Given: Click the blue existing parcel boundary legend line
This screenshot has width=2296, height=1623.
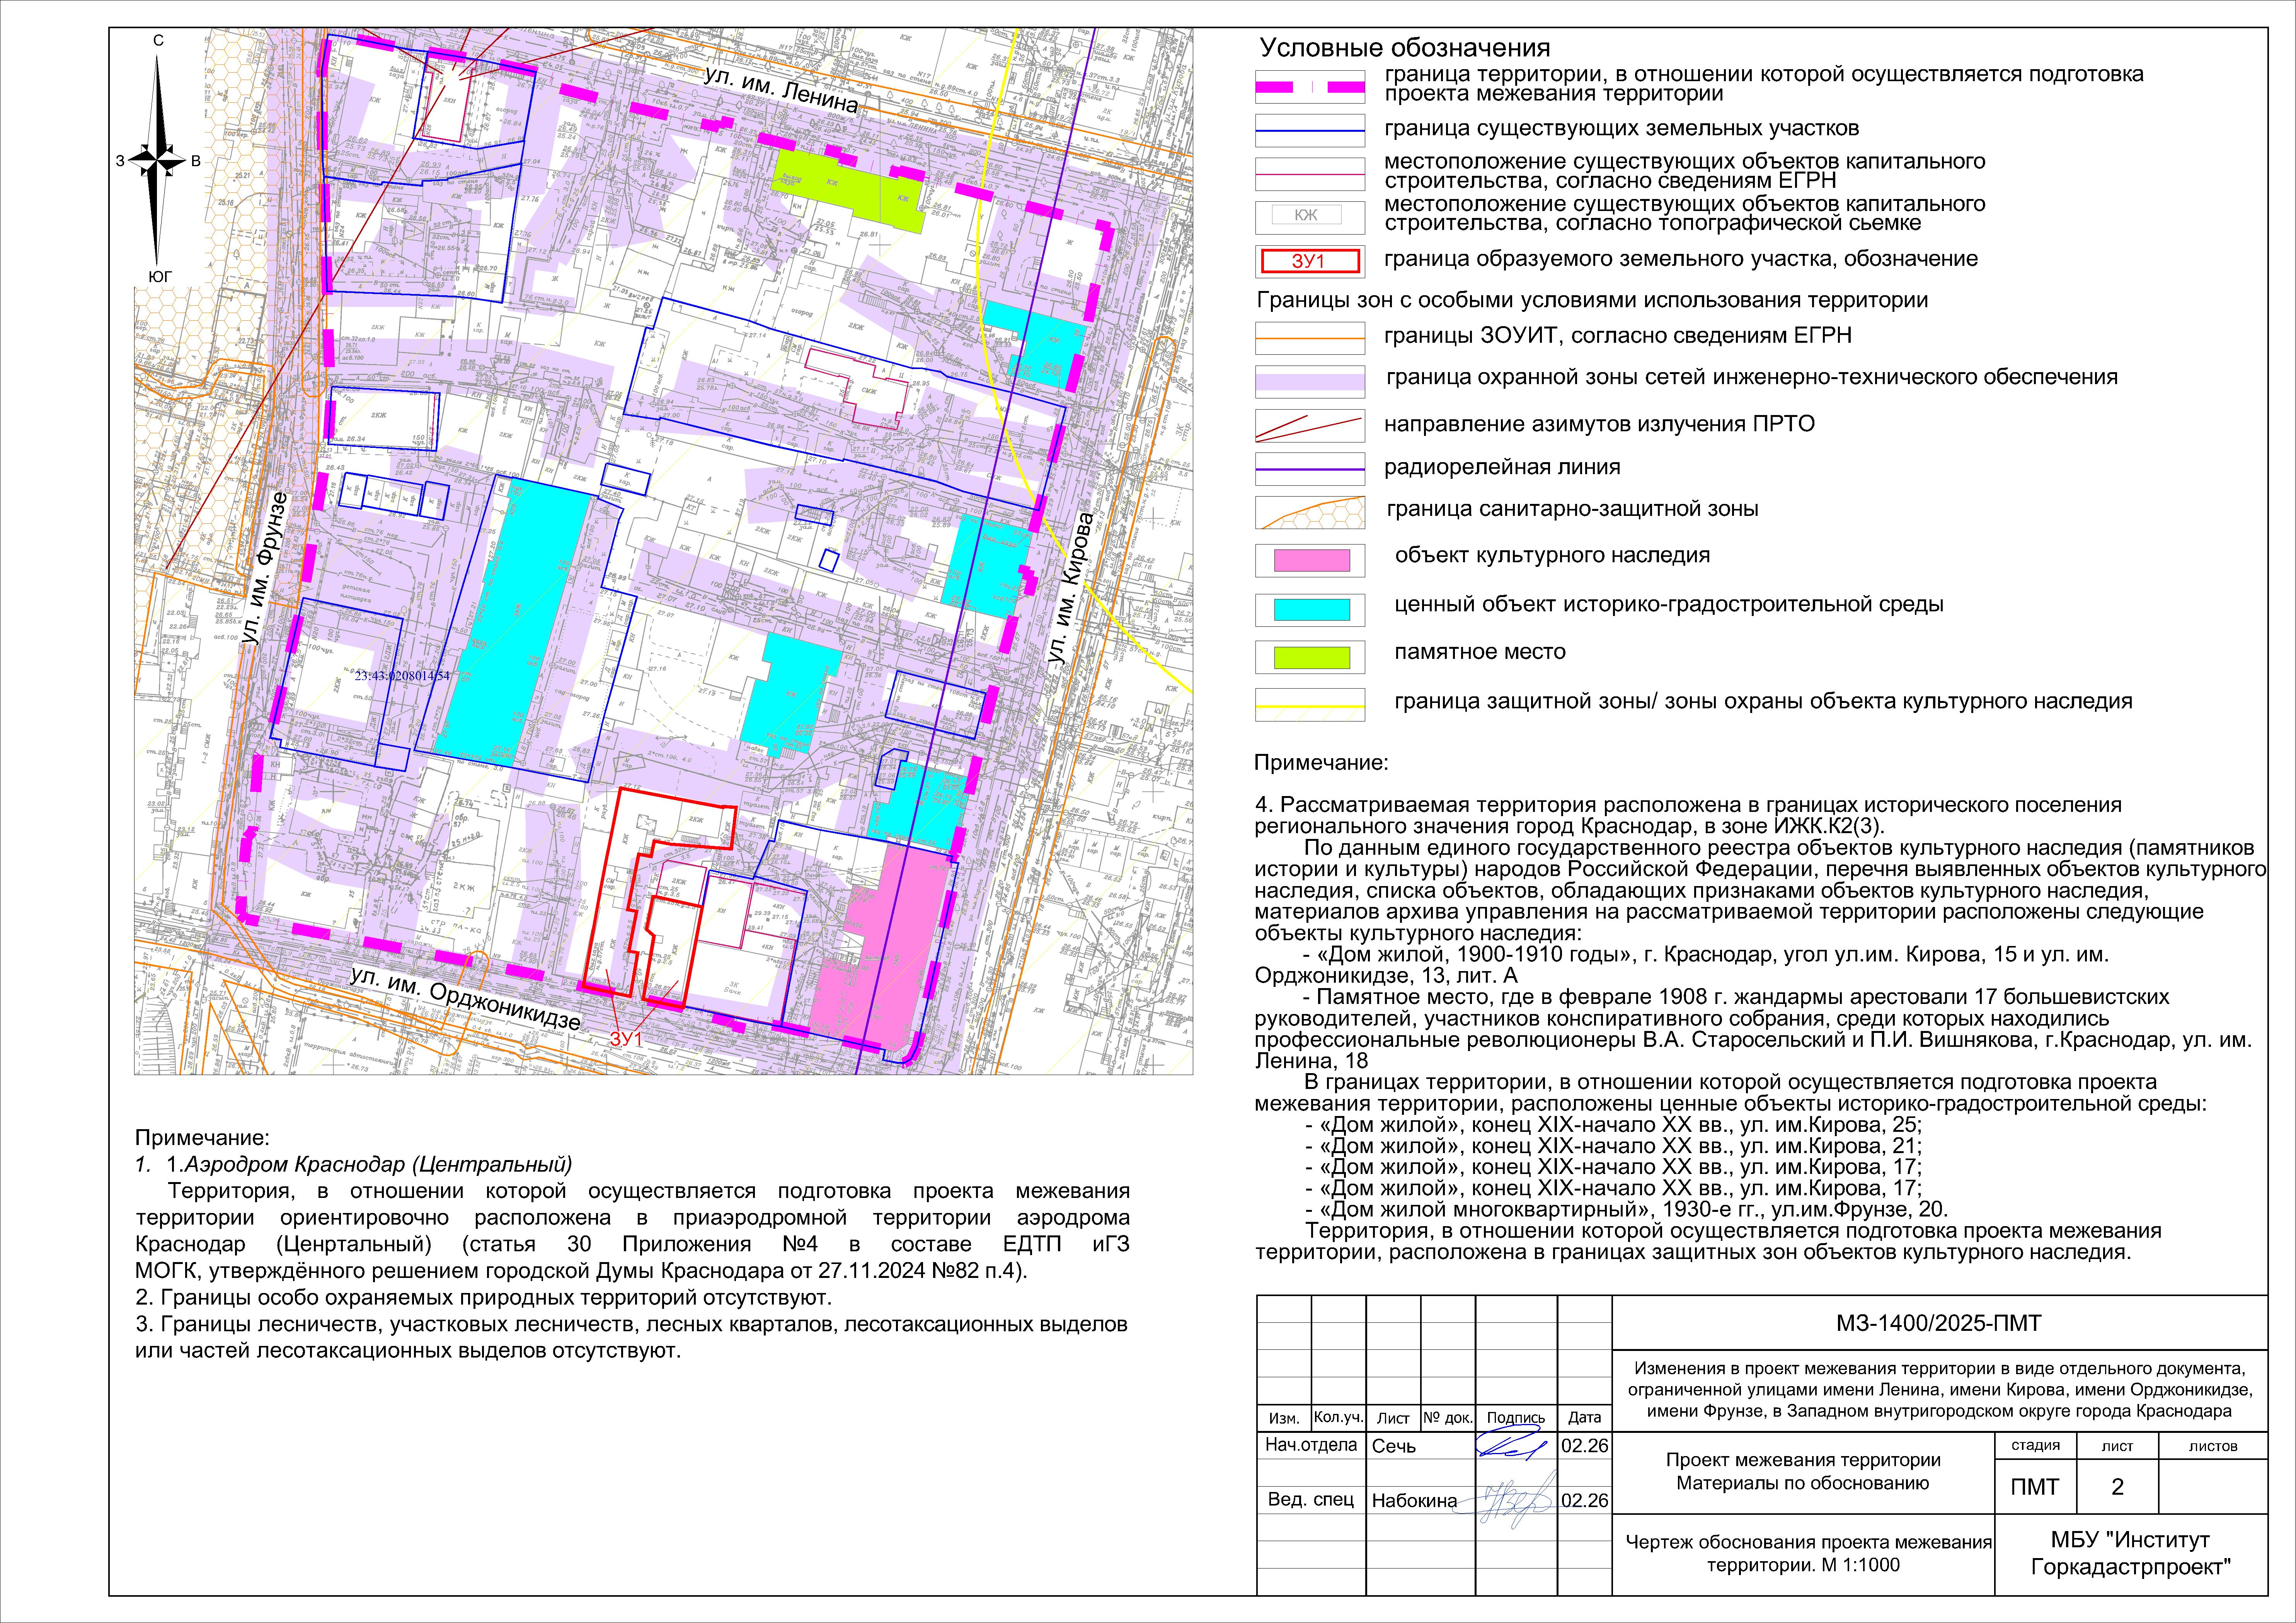Looking at the screenshot, I should (1309, 131).
